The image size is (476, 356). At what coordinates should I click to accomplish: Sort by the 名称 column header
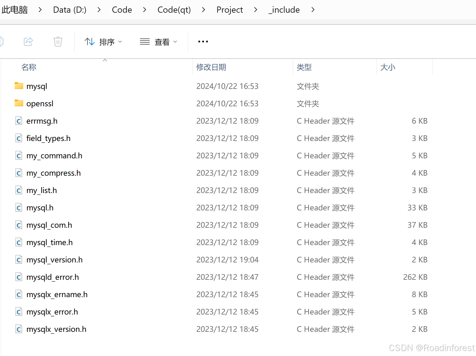[29, 67]
